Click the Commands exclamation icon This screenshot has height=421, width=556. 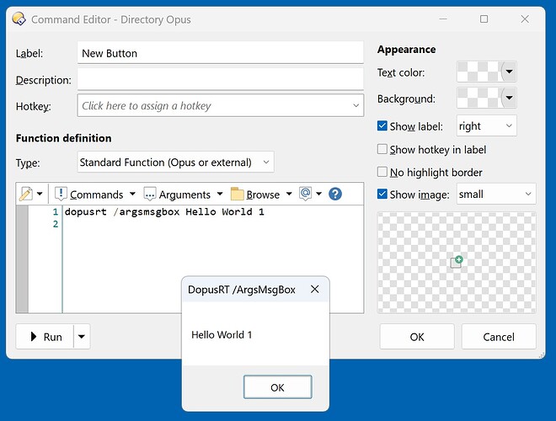click(x=61, y=194)
